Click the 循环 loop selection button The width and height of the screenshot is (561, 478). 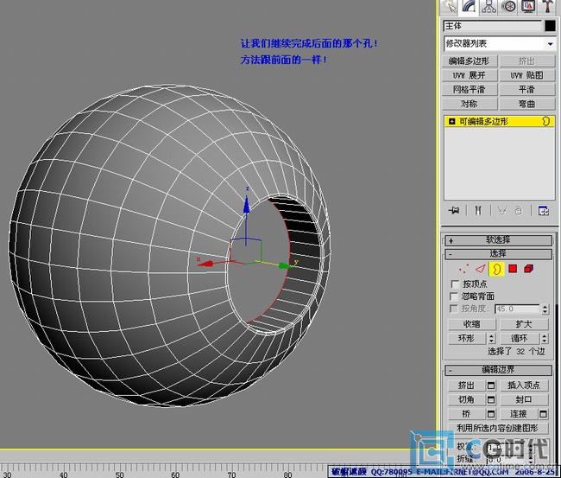pyautogui.click(x=520, y=338)
